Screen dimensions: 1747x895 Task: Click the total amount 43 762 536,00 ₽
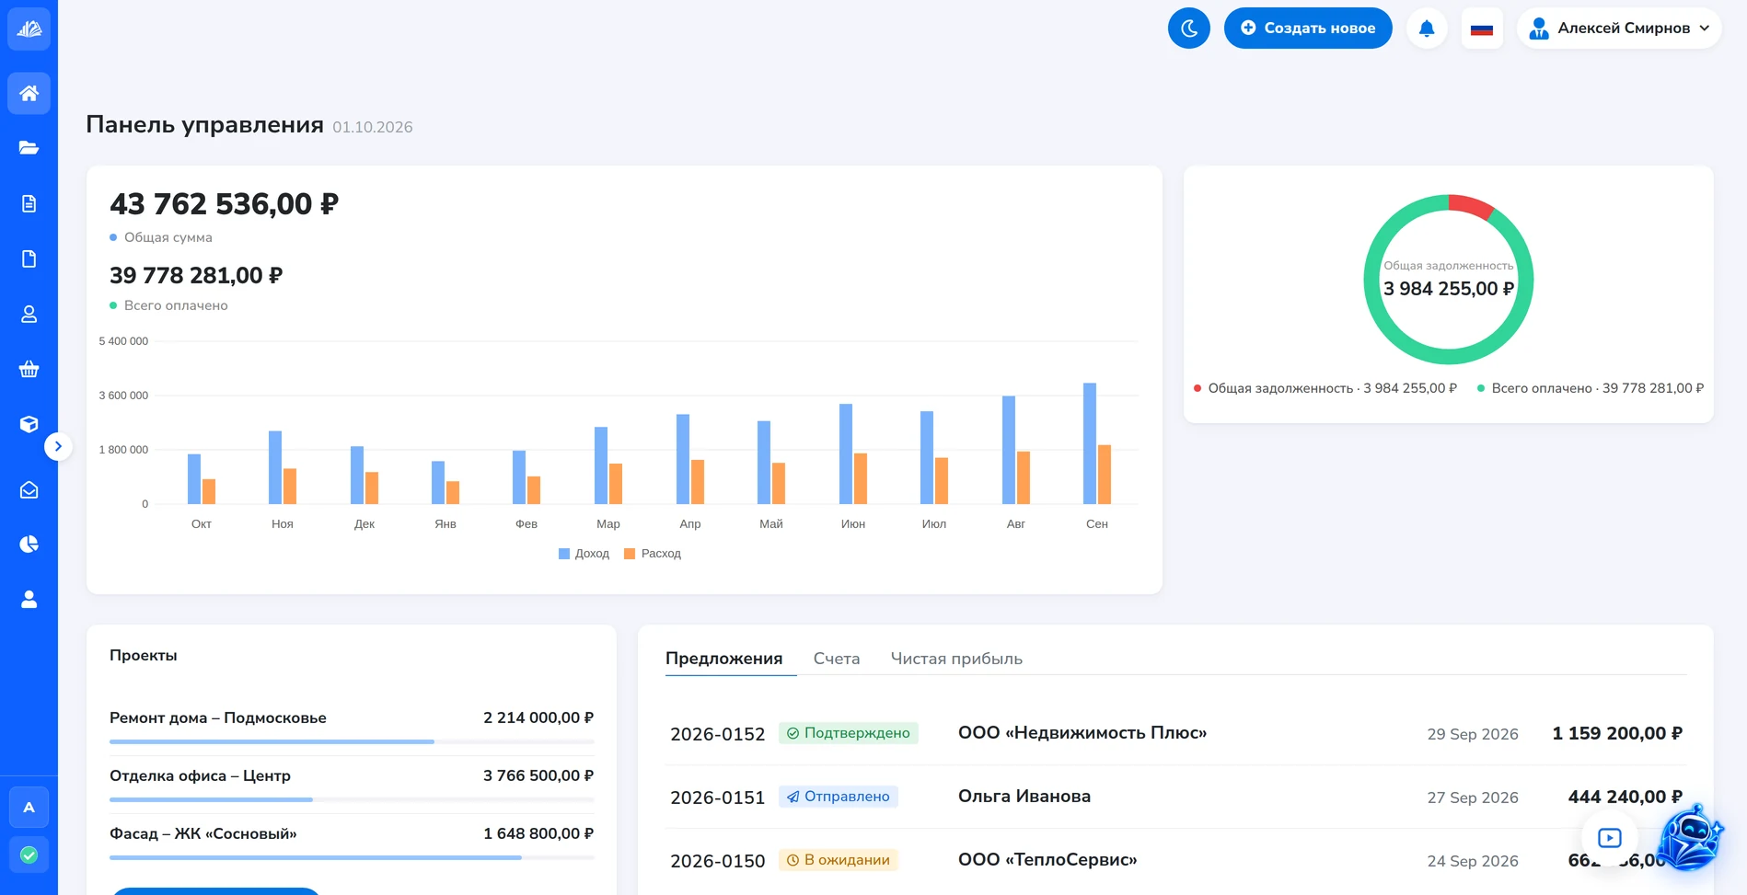pyautogui.click(x=225, y=203)
